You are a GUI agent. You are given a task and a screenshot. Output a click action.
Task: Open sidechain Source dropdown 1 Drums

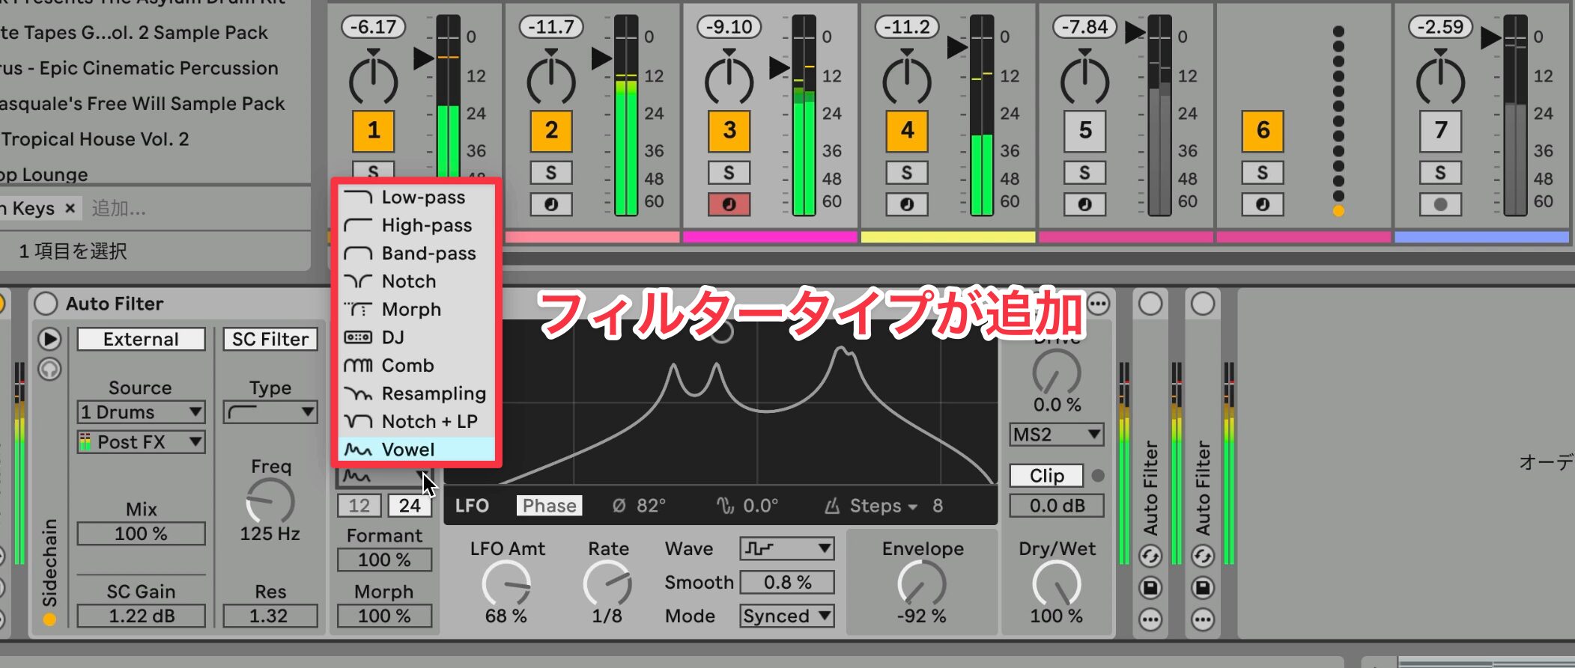click(141, 412)
